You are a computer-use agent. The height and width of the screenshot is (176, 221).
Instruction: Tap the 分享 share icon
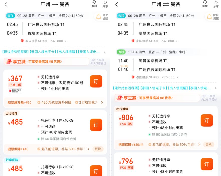click(x=105, y=5)
